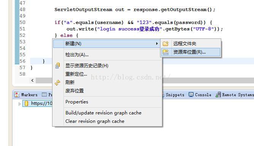Click the horizontal scrollbar left arrow

click(x=32, y=80)
